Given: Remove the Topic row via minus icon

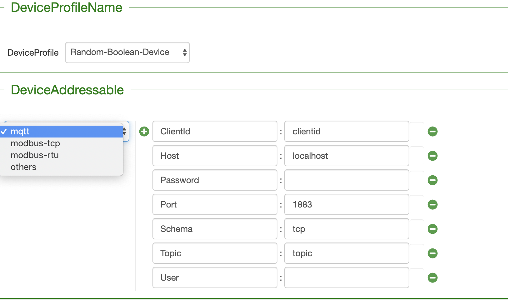Looking at the screenshot, I should click(x=433, y=253).
